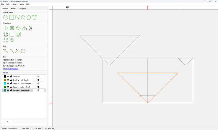This screenshot has height=130, width=218.
Task: Open the Edit menu
Action: [x=8, y=4]
